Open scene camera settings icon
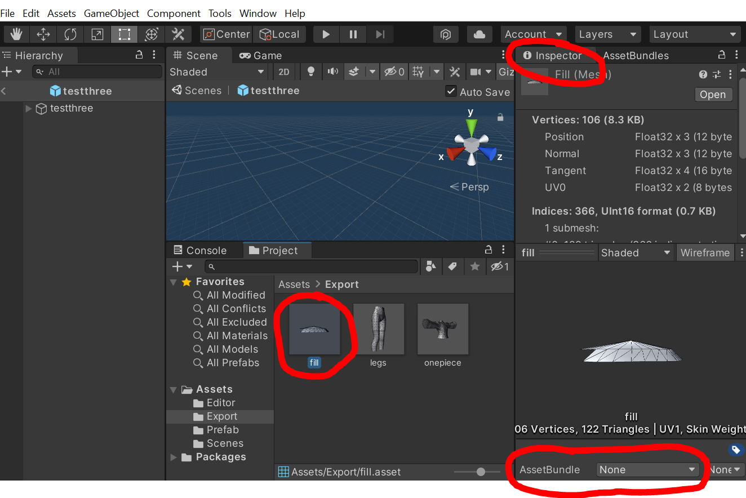Screen dimensions: 746x498 (x=476, y=72)
